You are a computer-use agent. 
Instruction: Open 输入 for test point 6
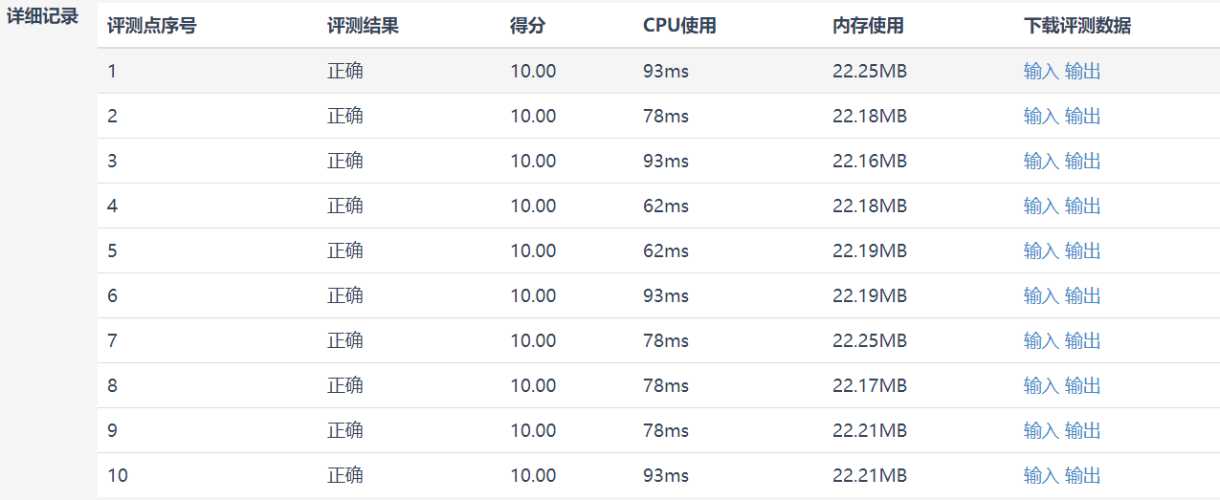(x=1041, y=296)
